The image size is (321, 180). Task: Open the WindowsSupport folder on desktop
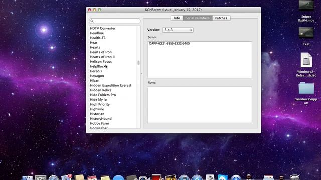306,88
